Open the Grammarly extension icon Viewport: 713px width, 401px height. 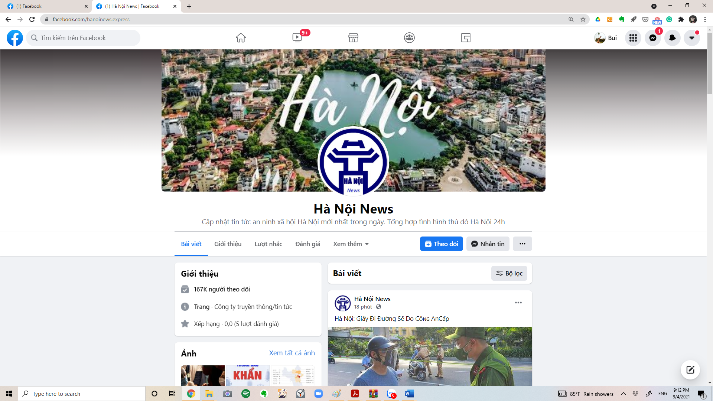pos(669,19)
